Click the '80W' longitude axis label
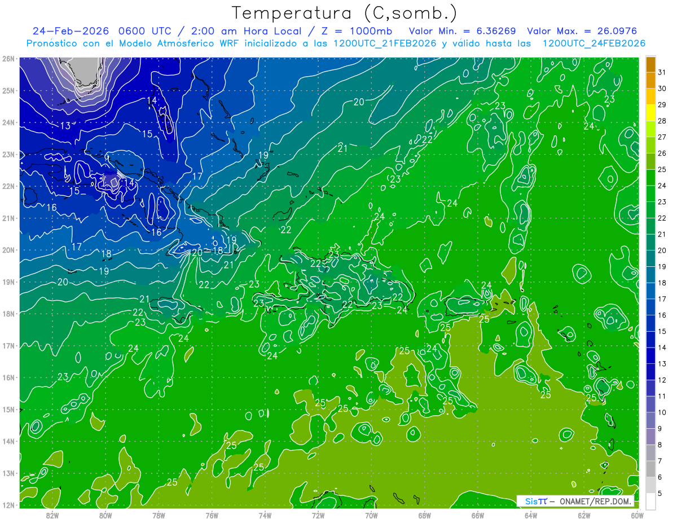 point(105,515)
